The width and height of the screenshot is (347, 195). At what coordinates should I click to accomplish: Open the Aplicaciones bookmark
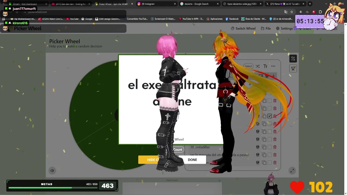pos(214,19)
